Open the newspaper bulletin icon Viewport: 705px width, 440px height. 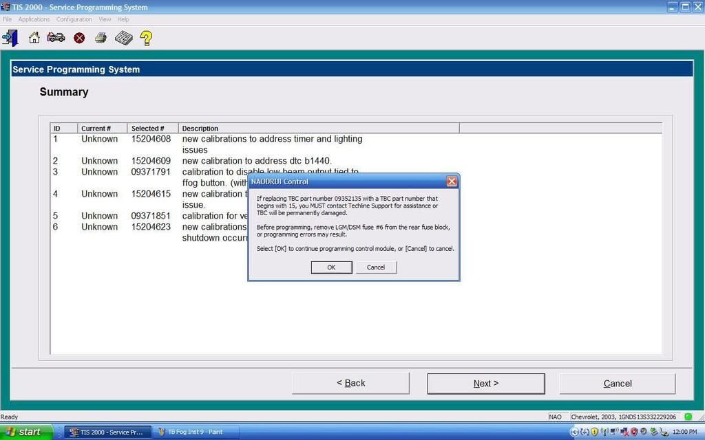click(124, 38)
